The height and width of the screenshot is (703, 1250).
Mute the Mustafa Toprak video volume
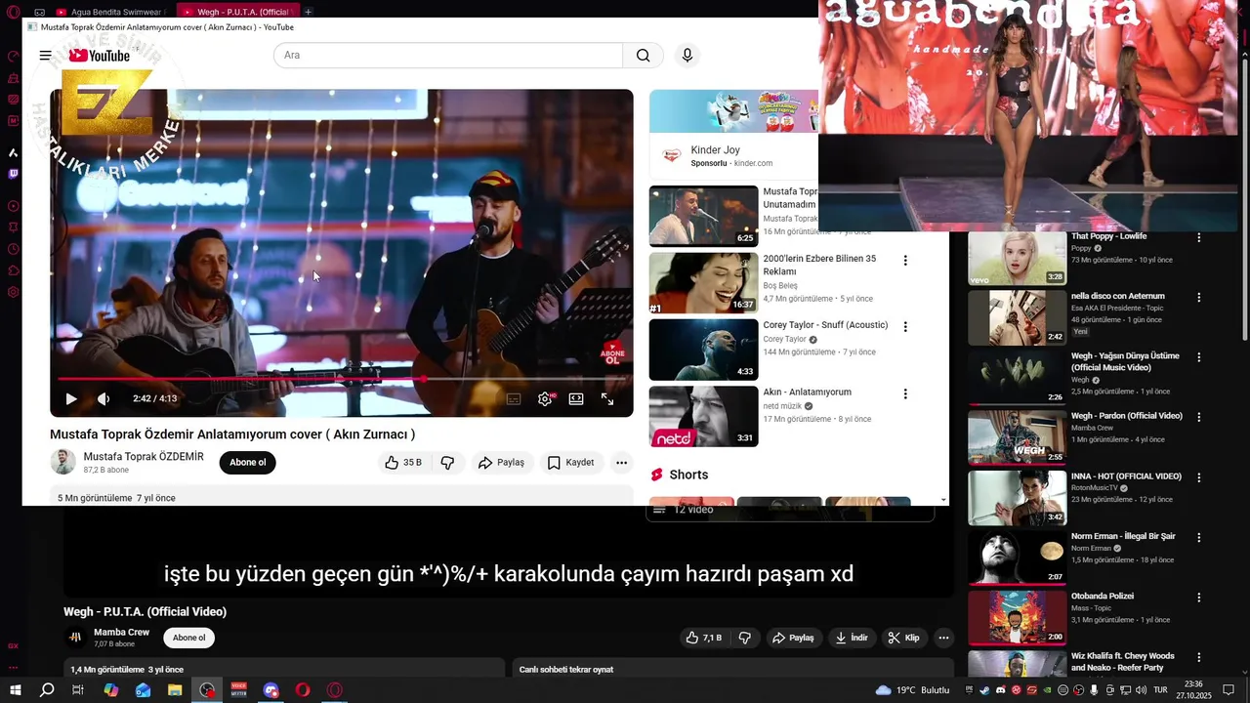coord(104,398)
